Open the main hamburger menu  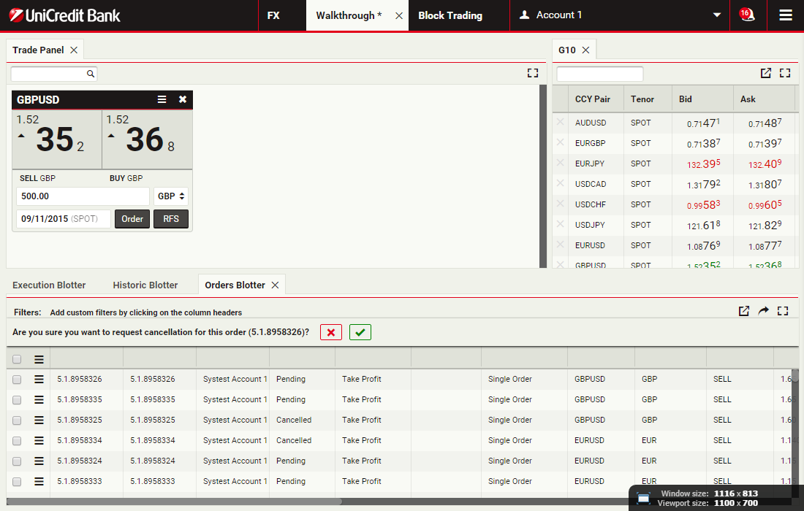click(786, 15)
